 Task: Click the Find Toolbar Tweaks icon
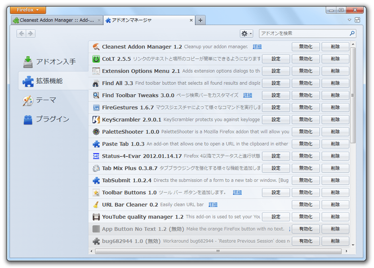(x=96, y=95)
